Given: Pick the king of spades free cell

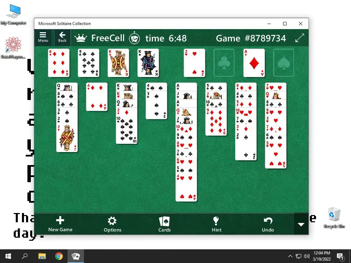Looking at the screenshot, I should [148, 63].
